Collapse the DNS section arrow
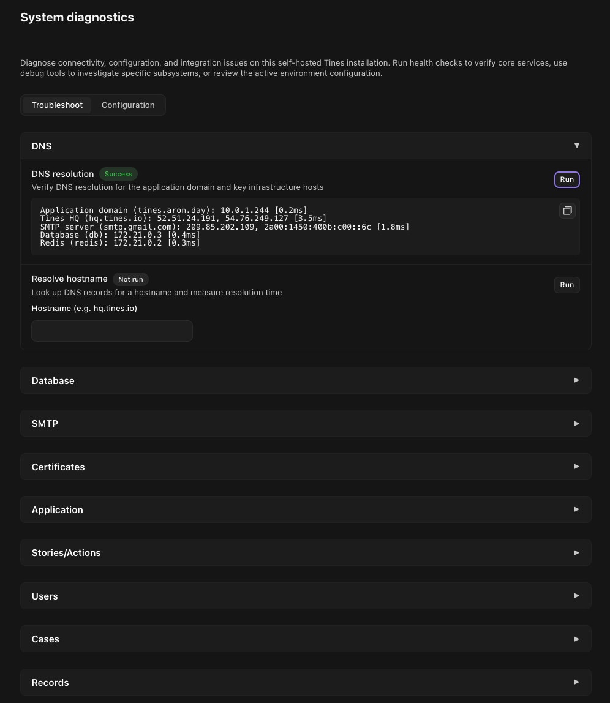This screenshot has height=703, width=610. tap(577, 145)
